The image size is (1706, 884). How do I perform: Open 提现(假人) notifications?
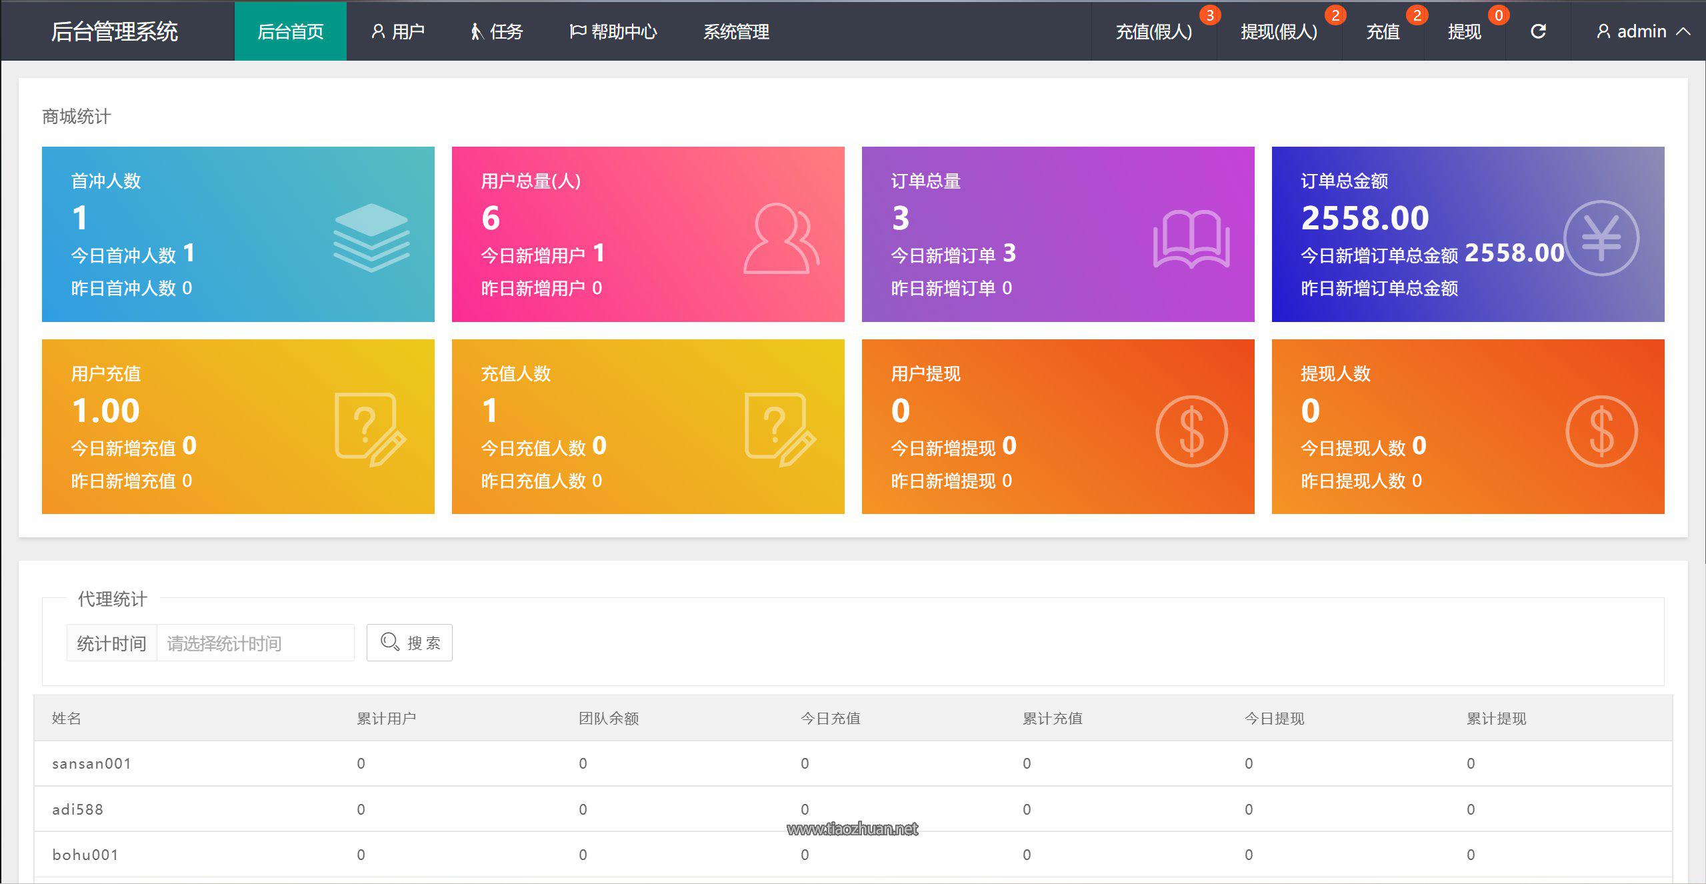click(1279, 31)
